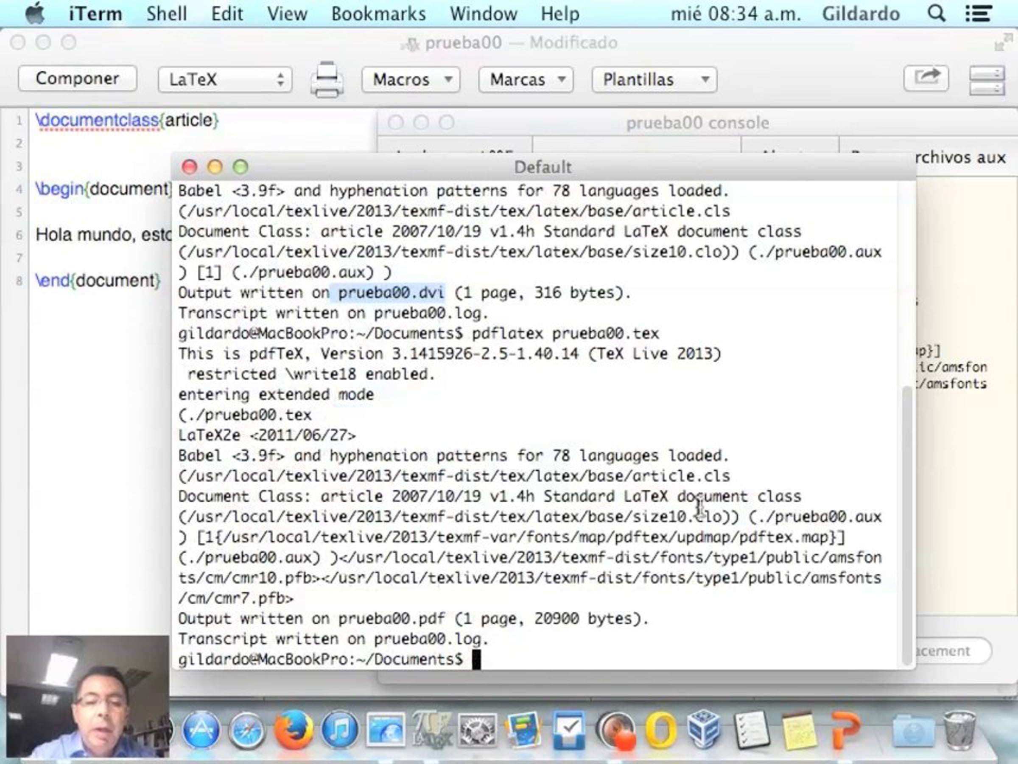
Task: Expand the LaTeX engine dropdown
Action: [x=225, y=80]
